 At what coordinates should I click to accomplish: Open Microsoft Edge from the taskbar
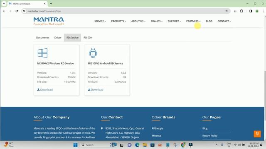click(x=137, y=145)
